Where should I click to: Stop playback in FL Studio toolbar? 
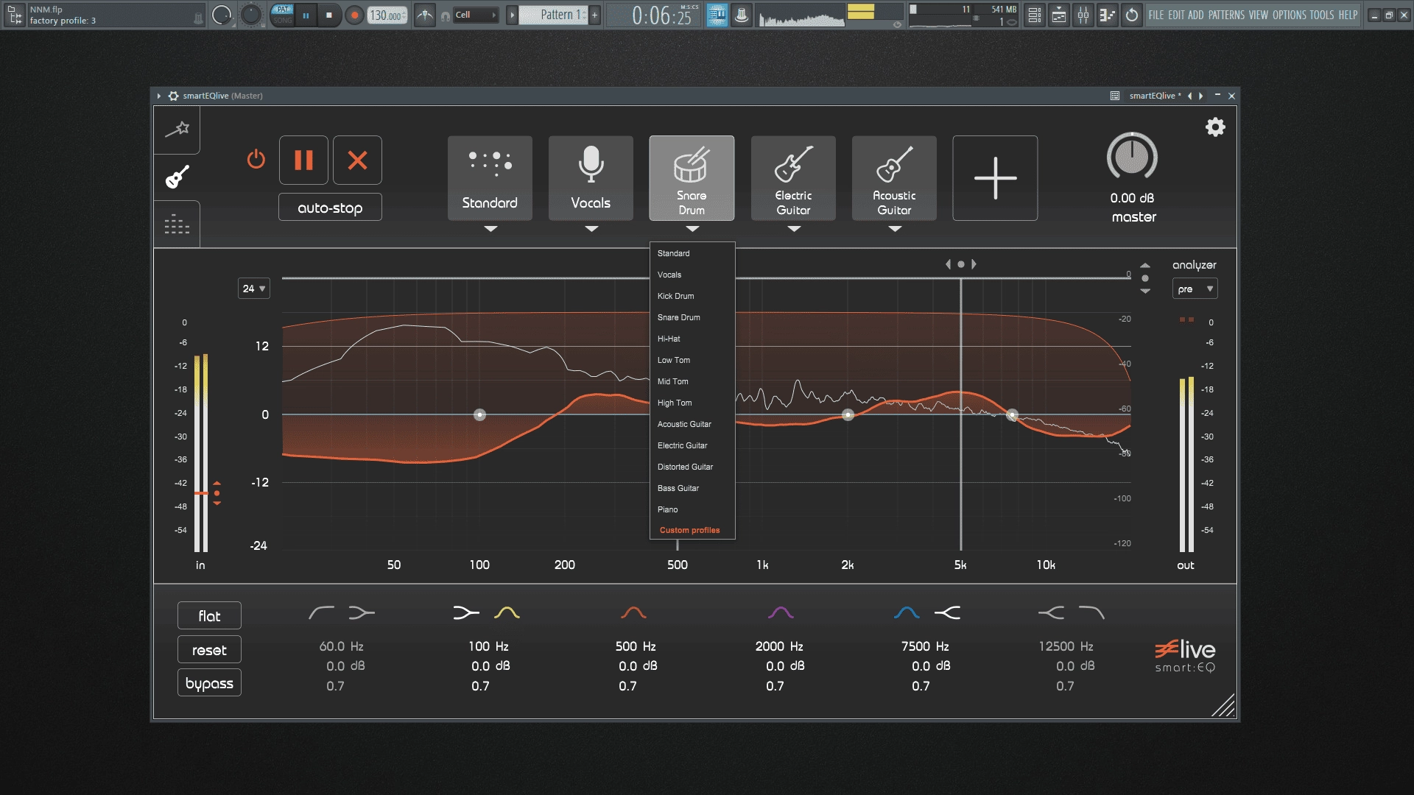tap(329, 15)
